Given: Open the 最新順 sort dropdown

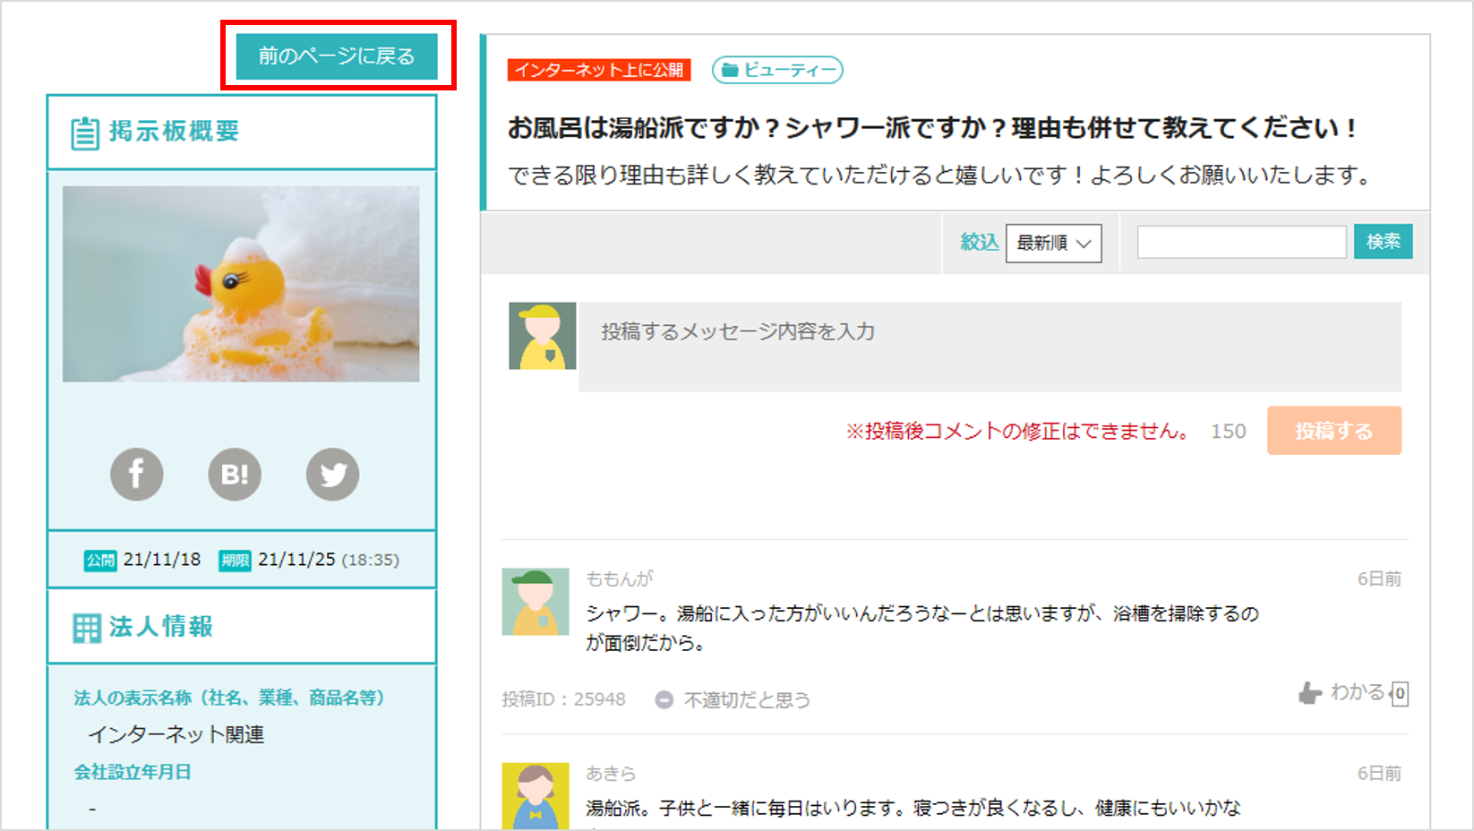Looking at the screenshot, I should pyautogui.click(x=1053, y=243).
